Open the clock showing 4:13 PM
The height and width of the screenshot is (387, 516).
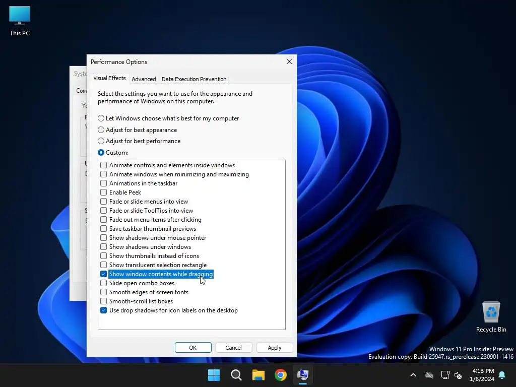(x=482, y=375)
